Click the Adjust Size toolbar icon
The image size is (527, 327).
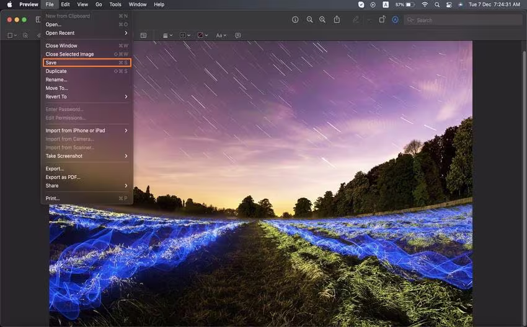pyautogui.click(x=143, y=35)
